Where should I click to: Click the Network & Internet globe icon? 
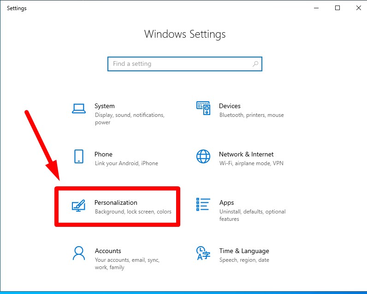[203, 156]
